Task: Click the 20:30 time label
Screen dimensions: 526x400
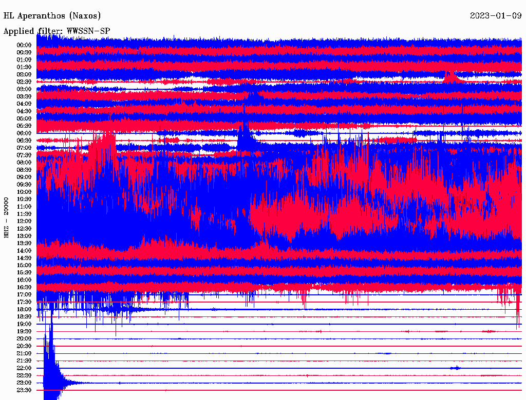Action: click(x=24, y=346)
